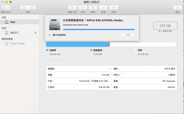Screen dimensions: 184x114
Task: Click the Erase (清除) toolbar icon
Action: coord(93,8)
